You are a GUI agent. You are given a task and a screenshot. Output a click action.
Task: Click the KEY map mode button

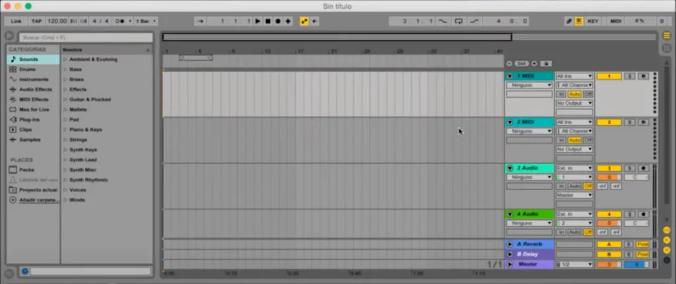coord(593,21)
